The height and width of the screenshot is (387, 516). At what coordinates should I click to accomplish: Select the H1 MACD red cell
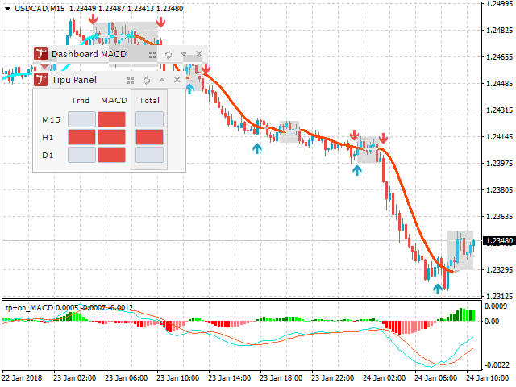tap(111, 137)
